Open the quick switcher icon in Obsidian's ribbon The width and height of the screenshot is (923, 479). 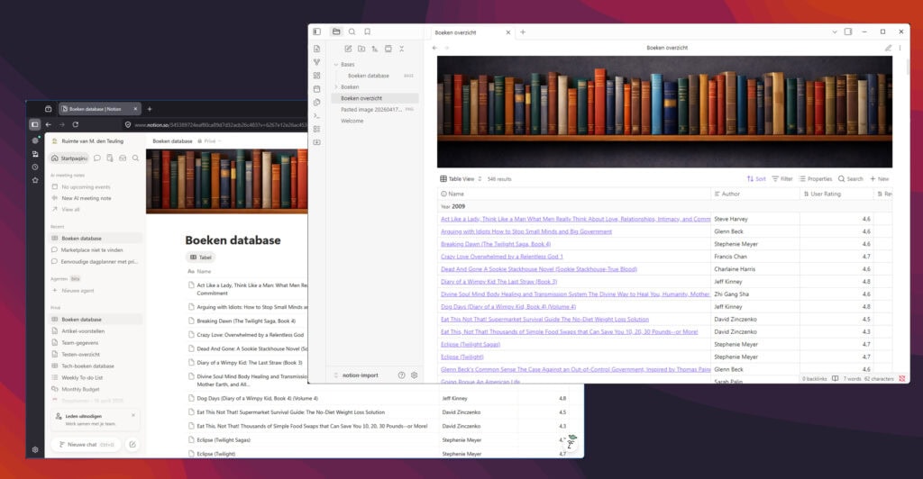316,49
